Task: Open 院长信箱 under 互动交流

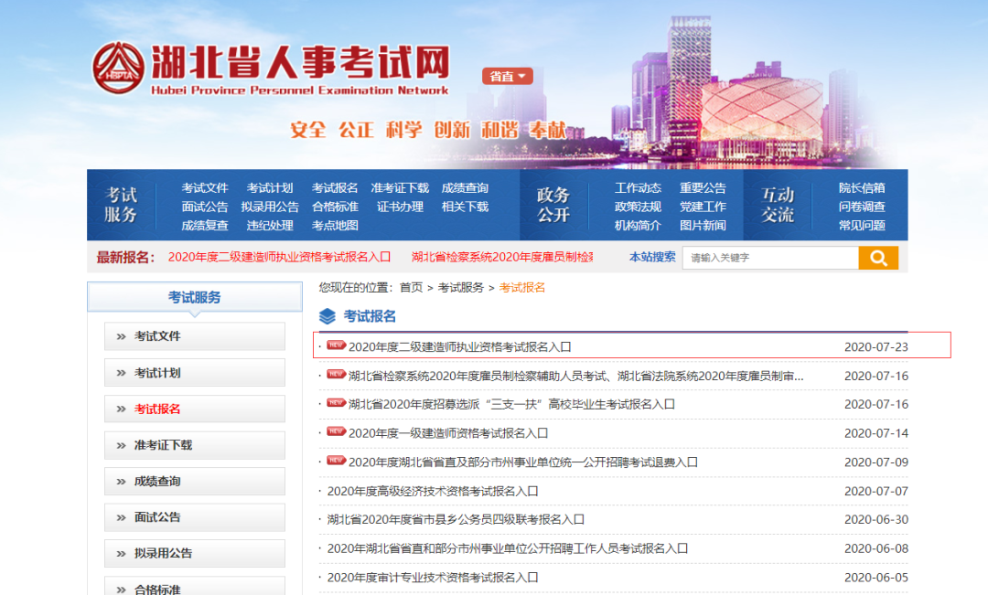Action: coord(862,187)
